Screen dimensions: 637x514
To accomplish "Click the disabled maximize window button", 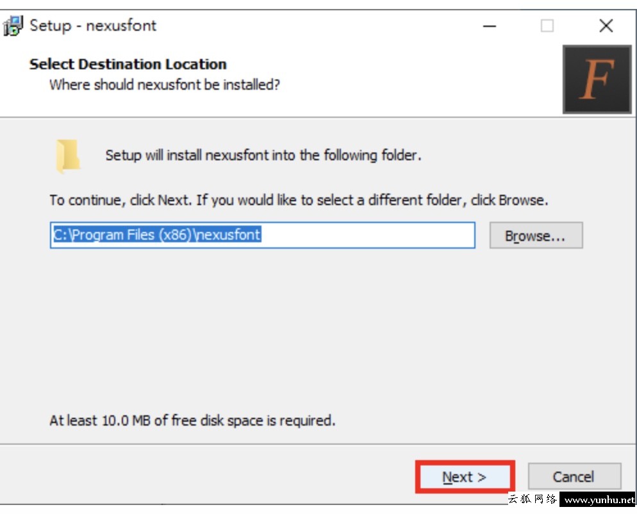I will 547,26.
